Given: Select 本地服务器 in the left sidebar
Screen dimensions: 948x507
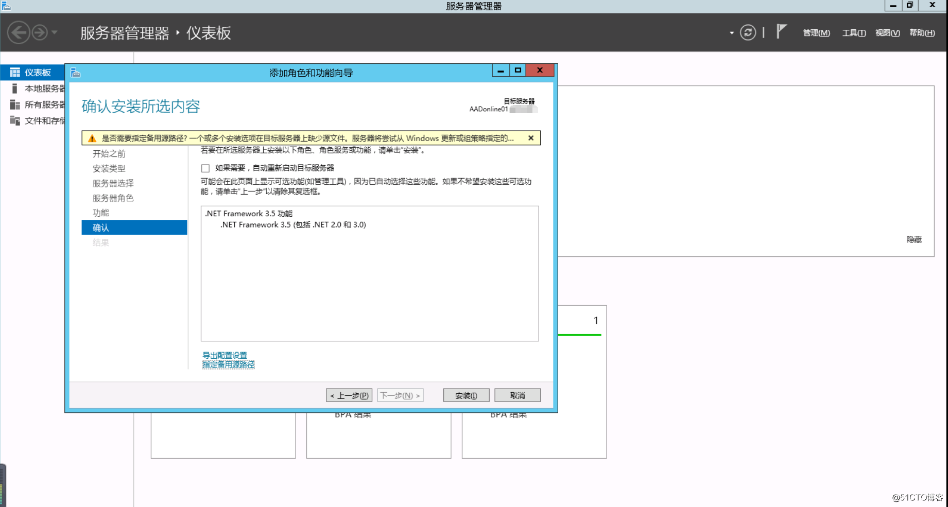Looking at the screenshot, I should tap(33, 89).
